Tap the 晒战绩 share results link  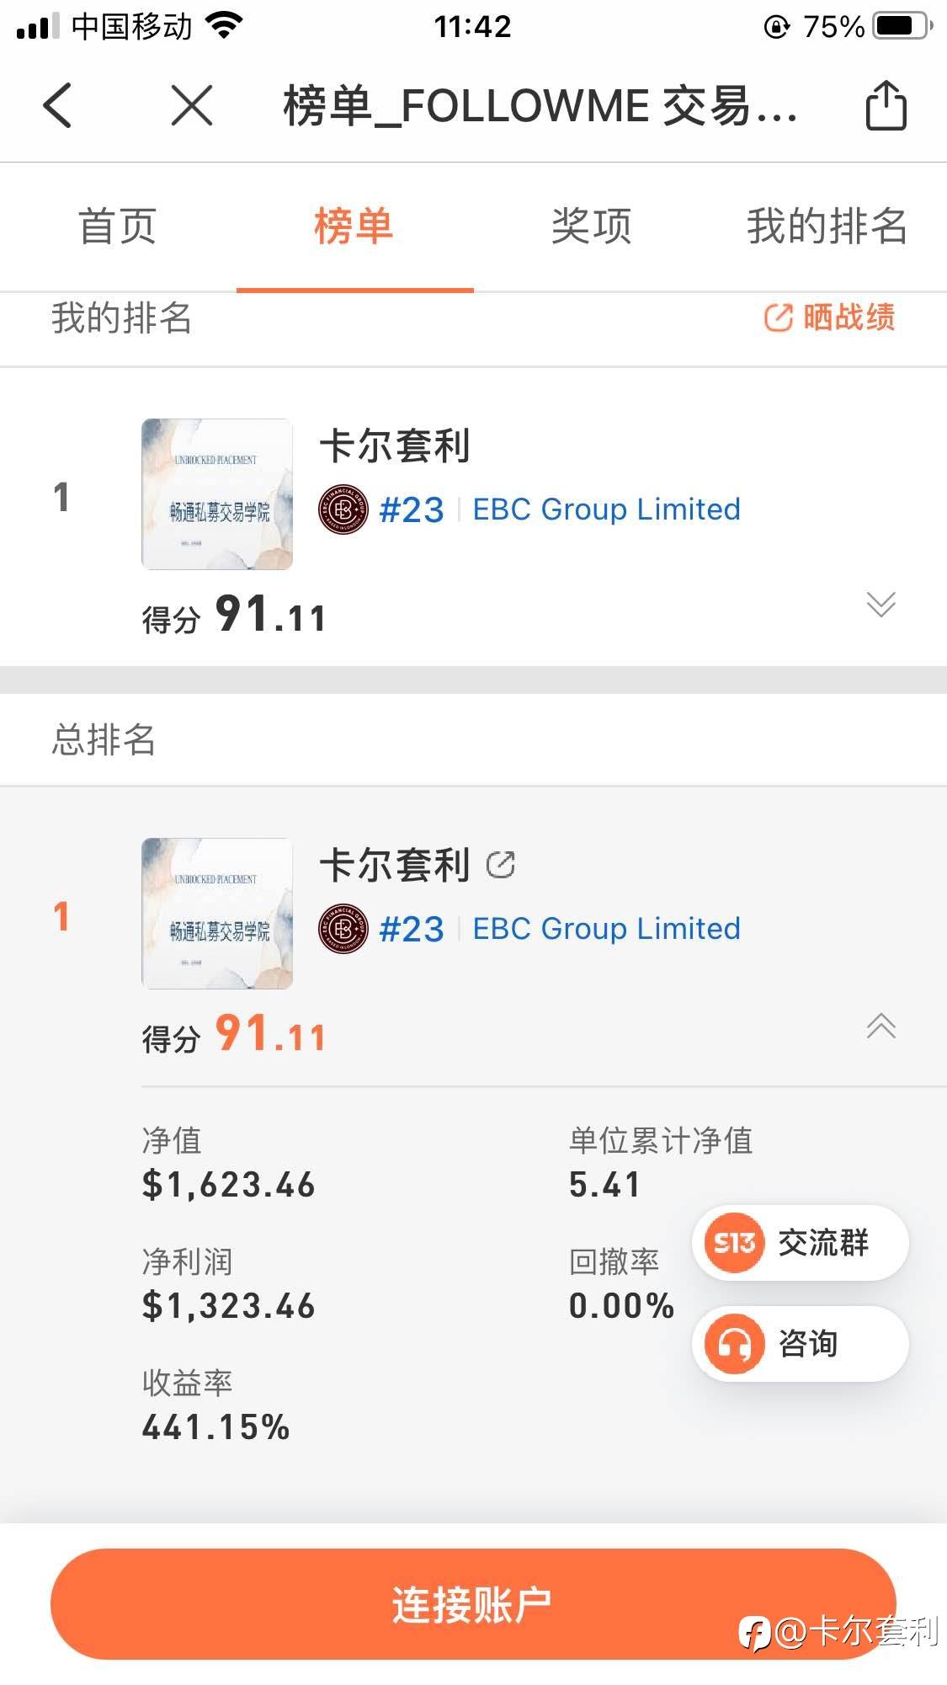[829, 318]
